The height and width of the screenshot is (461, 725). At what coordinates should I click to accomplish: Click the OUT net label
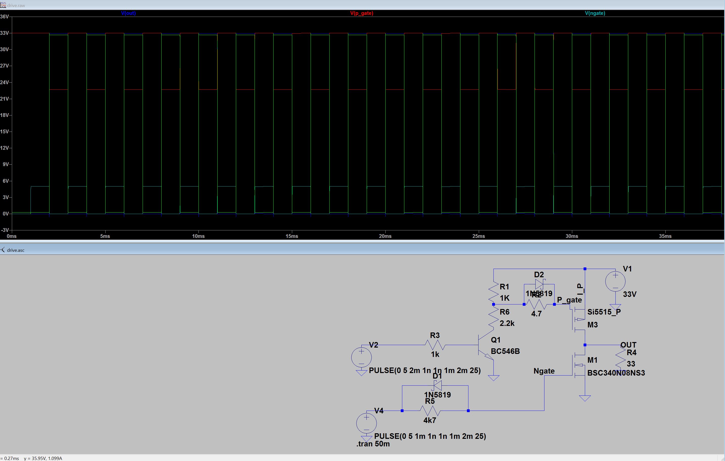click(x=628, y=345)
